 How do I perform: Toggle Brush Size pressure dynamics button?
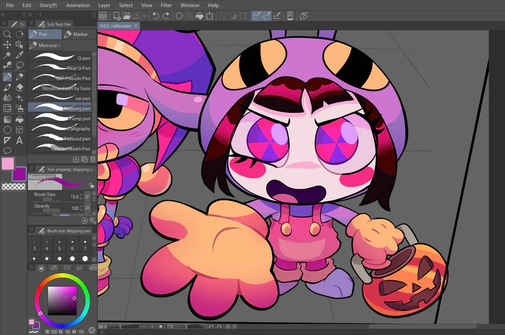pyautogui.click(x=88, y=196)
